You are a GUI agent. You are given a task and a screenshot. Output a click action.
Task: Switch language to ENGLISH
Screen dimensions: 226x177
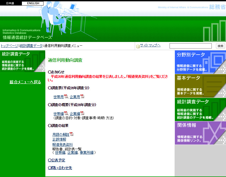pos(33,3)
